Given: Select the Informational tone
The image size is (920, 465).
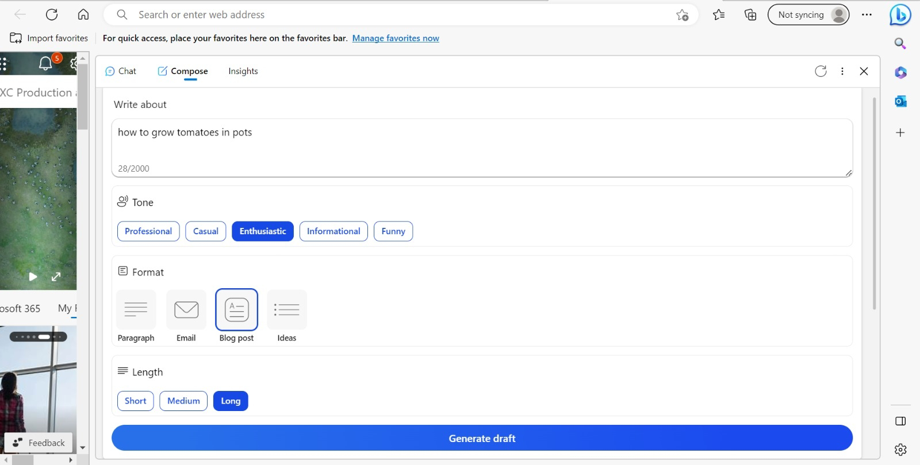Looking at the screenshot, I should (x=333, y=231).
